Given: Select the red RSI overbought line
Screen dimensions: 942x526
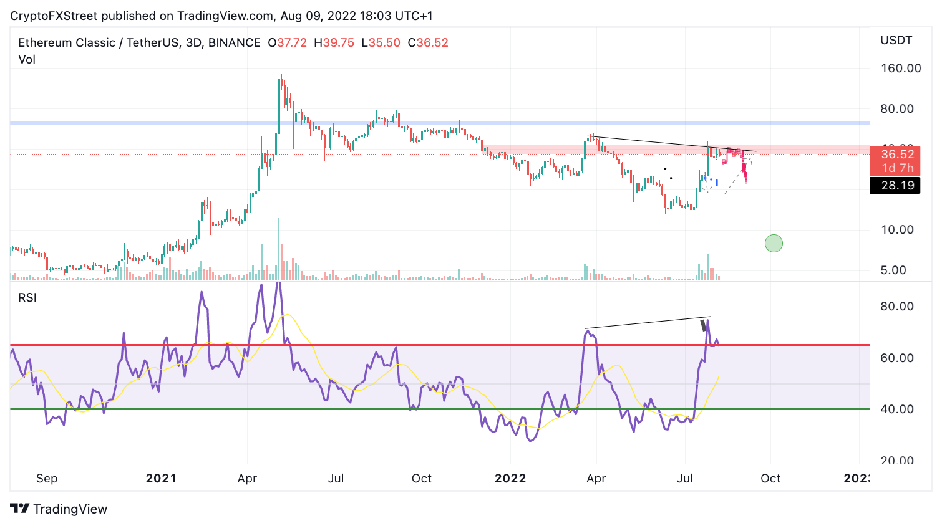Looking at the screenshot, I should pos(440,345).
